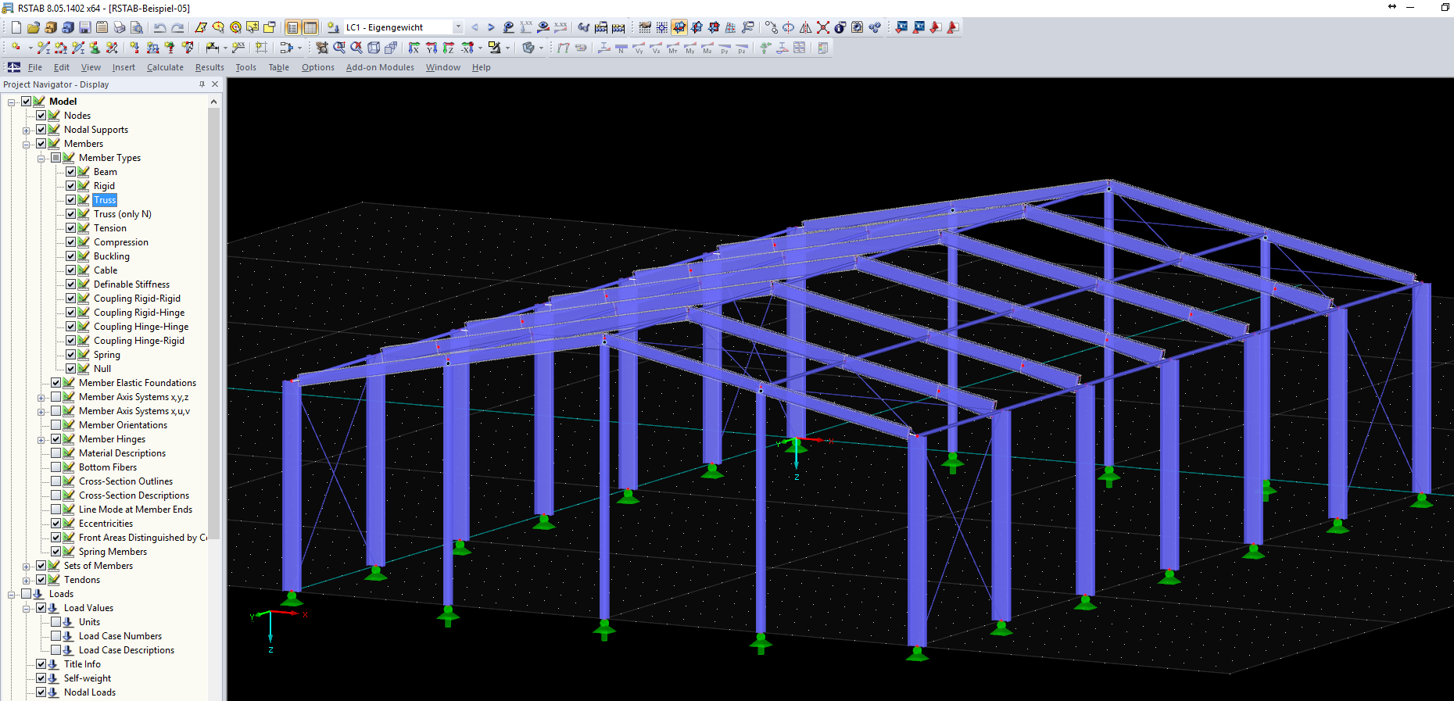This screenshot has width=1454, height=701.
Task: Create a new model with the New icon
Action: [16, 27]
